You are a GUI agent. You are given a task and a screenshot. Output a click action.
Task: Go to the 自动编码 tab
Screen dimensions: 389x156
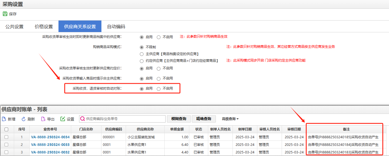(x=116, y=27)
